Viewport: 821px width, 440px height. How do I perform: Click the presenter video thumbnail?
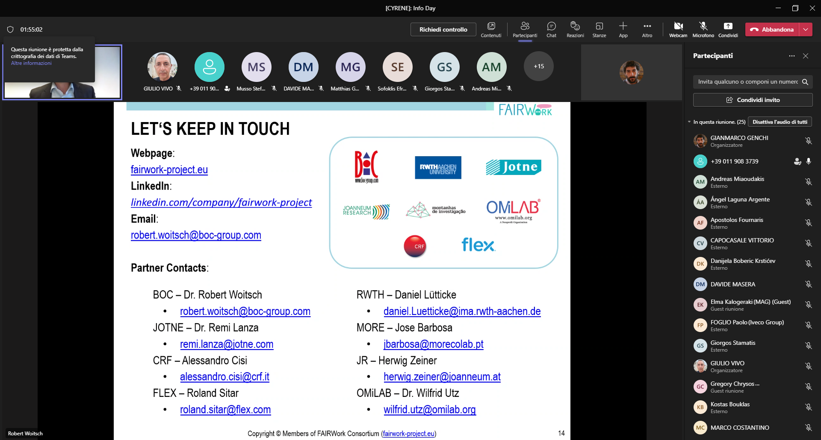62,72
